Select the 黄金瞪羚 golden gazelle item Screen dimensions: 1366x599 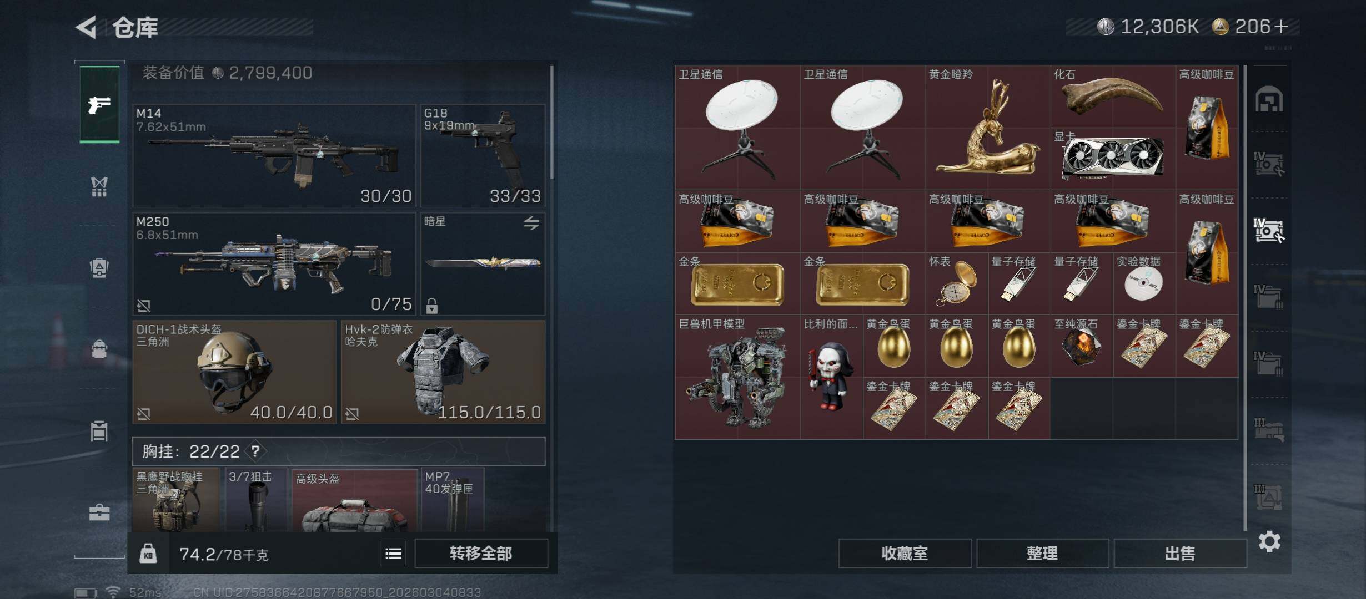988,128
